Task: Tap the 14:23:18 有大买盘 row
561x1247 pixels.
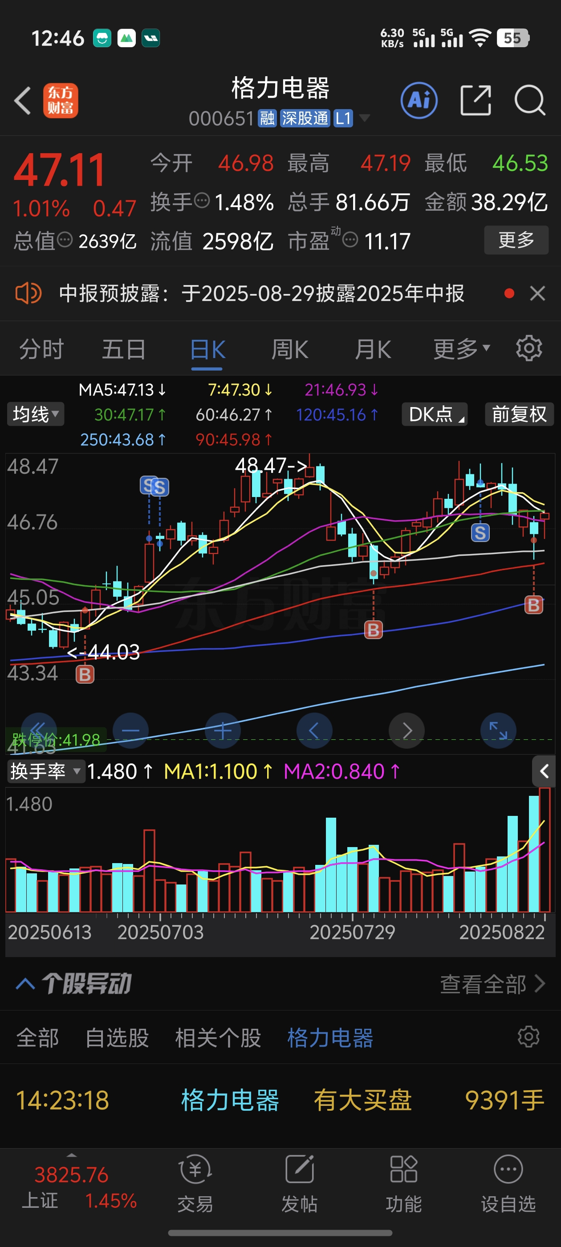Action: pos(280,1100)
